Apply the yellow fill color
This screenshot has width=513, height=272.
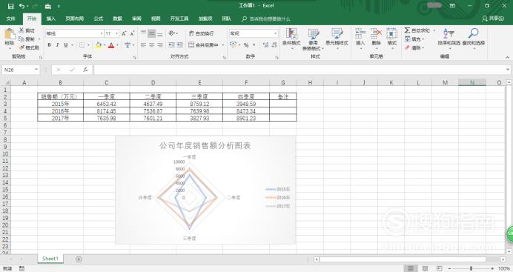(x=99, y=44)
